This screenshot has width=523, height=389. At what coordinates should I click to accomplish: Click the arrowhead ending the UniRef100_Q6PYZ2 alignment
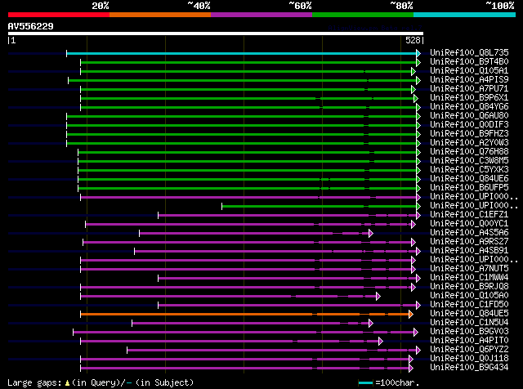pos(418,351)
